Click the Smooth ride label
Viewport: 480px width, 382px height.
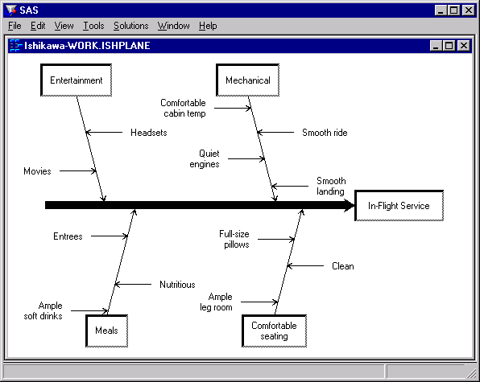(325, 133)
